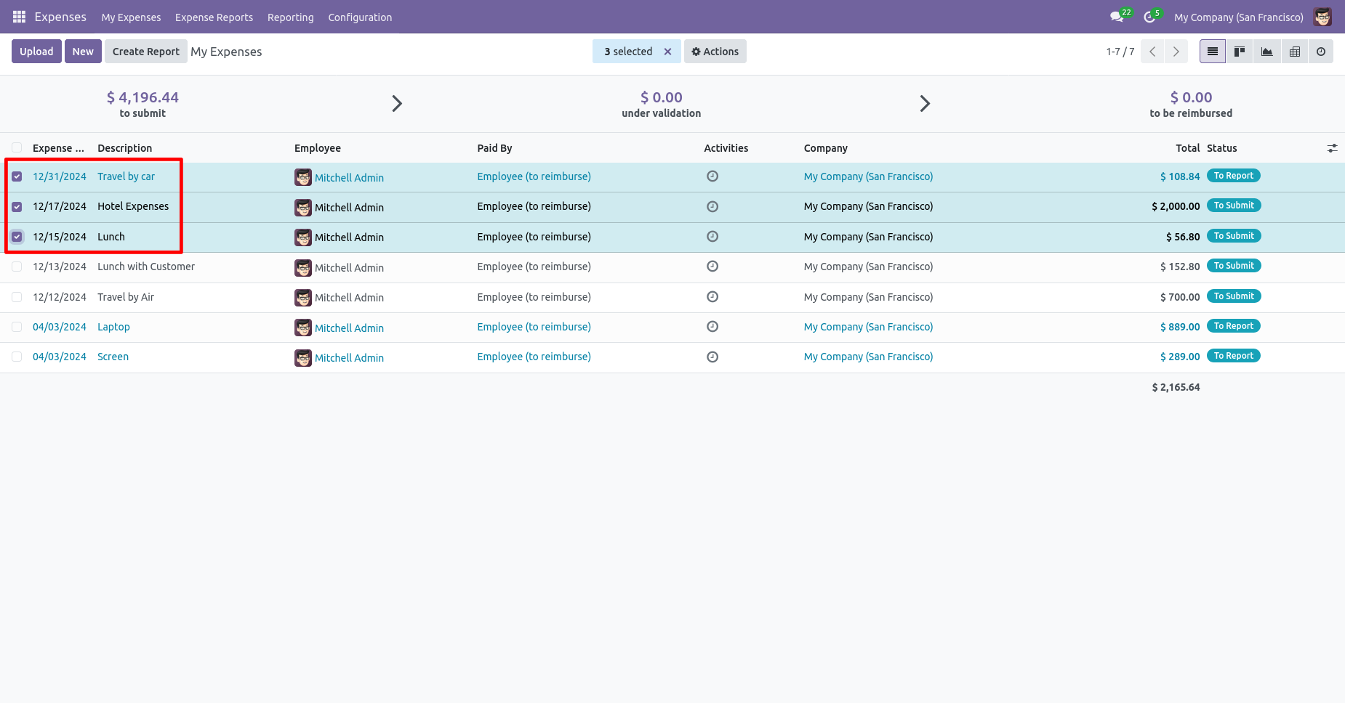Open the Expense Reports menu
The height and width of the screenshot is (703, 1345).
coord(214,17)
